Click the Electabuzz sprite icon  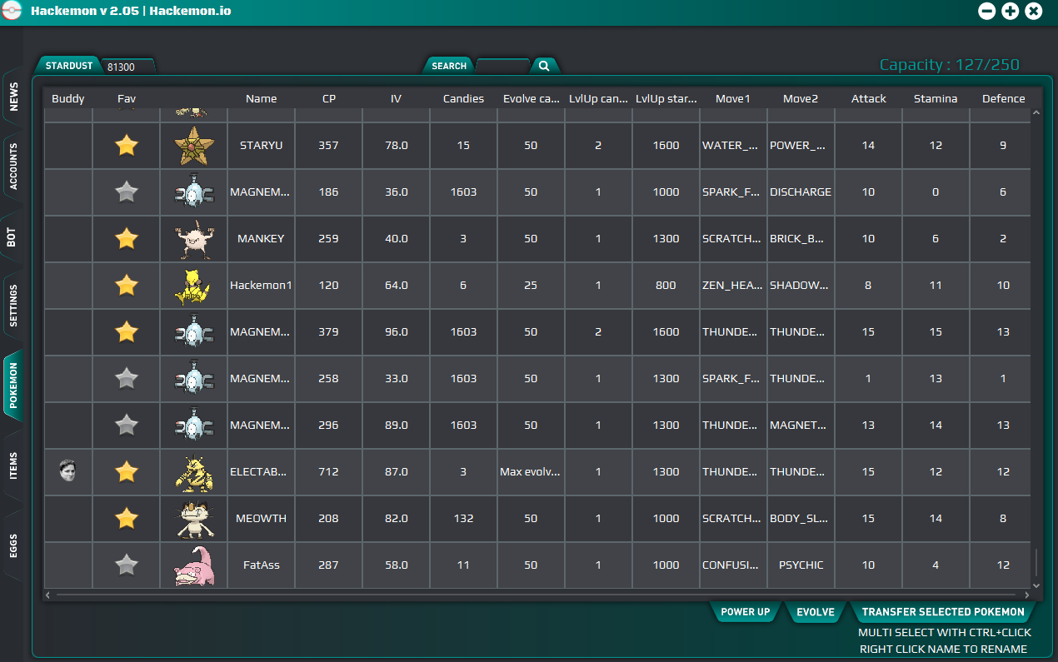click(193, 472)
